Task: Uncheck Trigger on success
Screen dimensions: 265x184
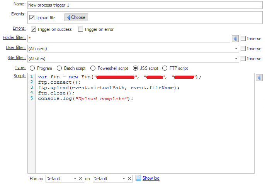Action: [x=34, y=29]
